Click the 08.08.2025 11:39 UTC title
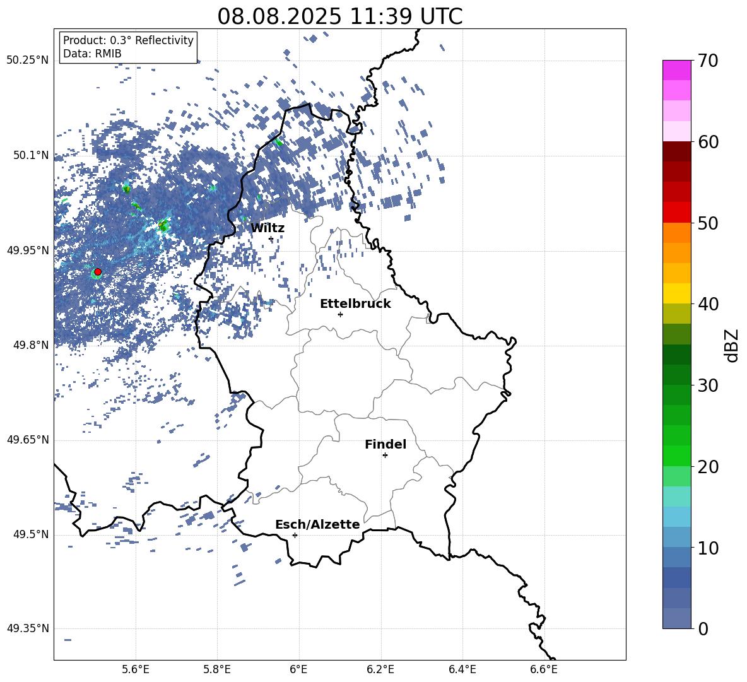Screen dimensions: 747x682 [340, 16]
